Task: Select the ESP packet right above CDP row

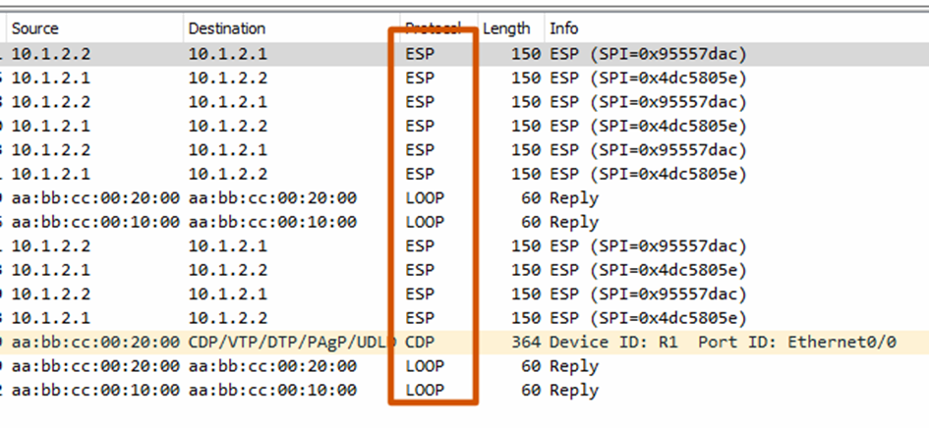Action: coord(295,318)
